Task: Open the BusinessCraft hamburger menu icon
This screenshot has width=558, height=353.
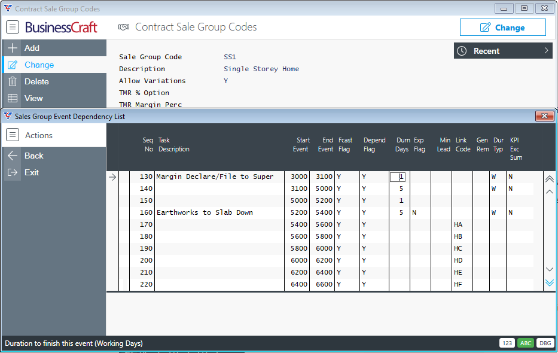Action: 13,27
